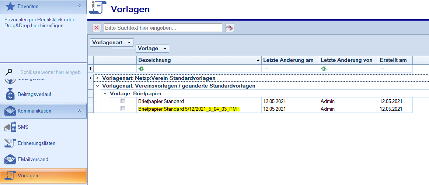This screenshot has height=185, width=429.
Task: Collapse Vereinsvorlagen / geänderte Standardvorlagen group
Action: tap(97, 86)
